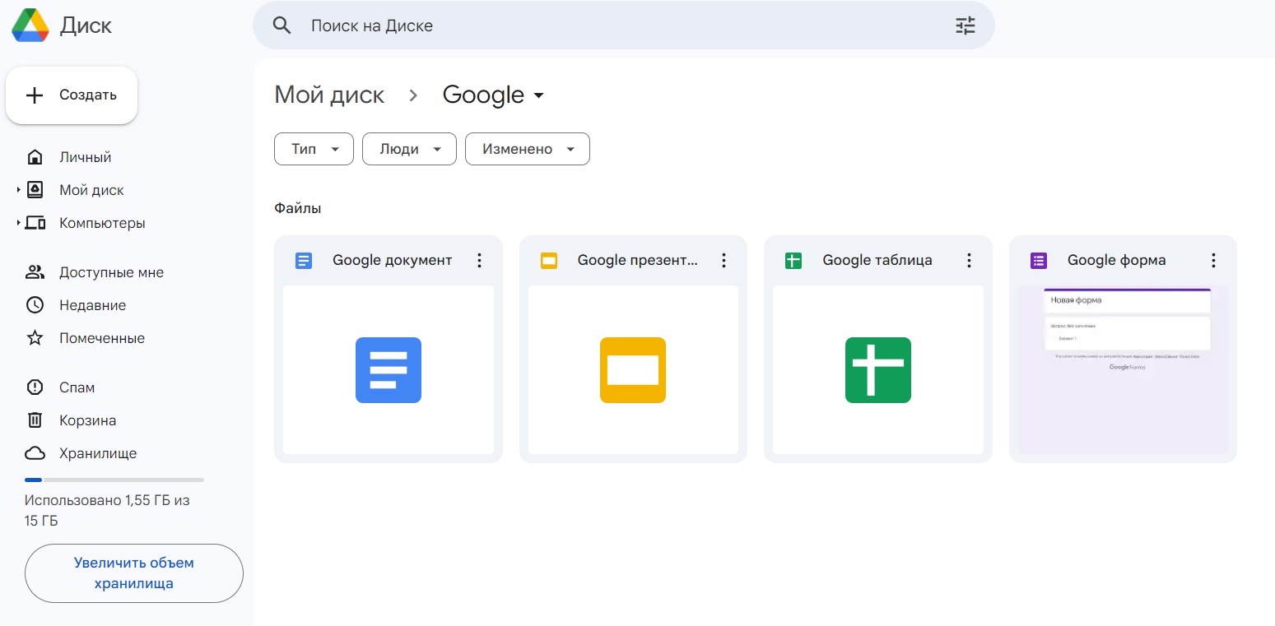Click the Доступные мне people icon
This screenshot has height=626, width=1275.
pyautogui.click(x=35, y=272)
